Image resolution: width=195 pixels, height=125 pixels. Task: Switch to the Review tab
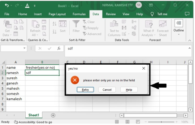click(111, 14)
